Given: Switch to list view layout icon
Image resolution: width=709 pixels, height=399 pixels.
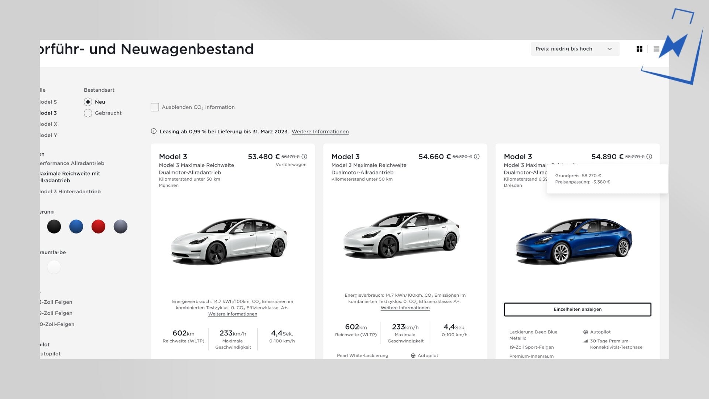Looking at the screenshot, I should pos(656,49).
